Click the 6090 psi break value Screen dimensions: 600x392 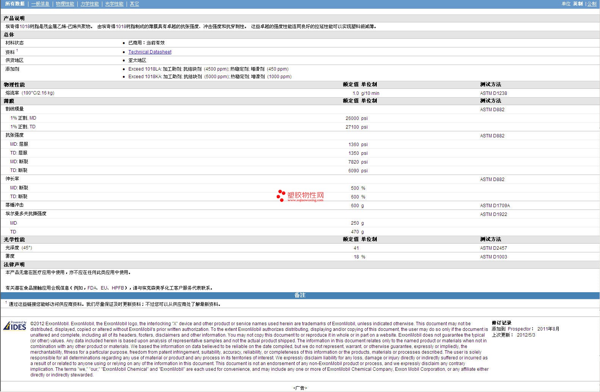point(358,171)
